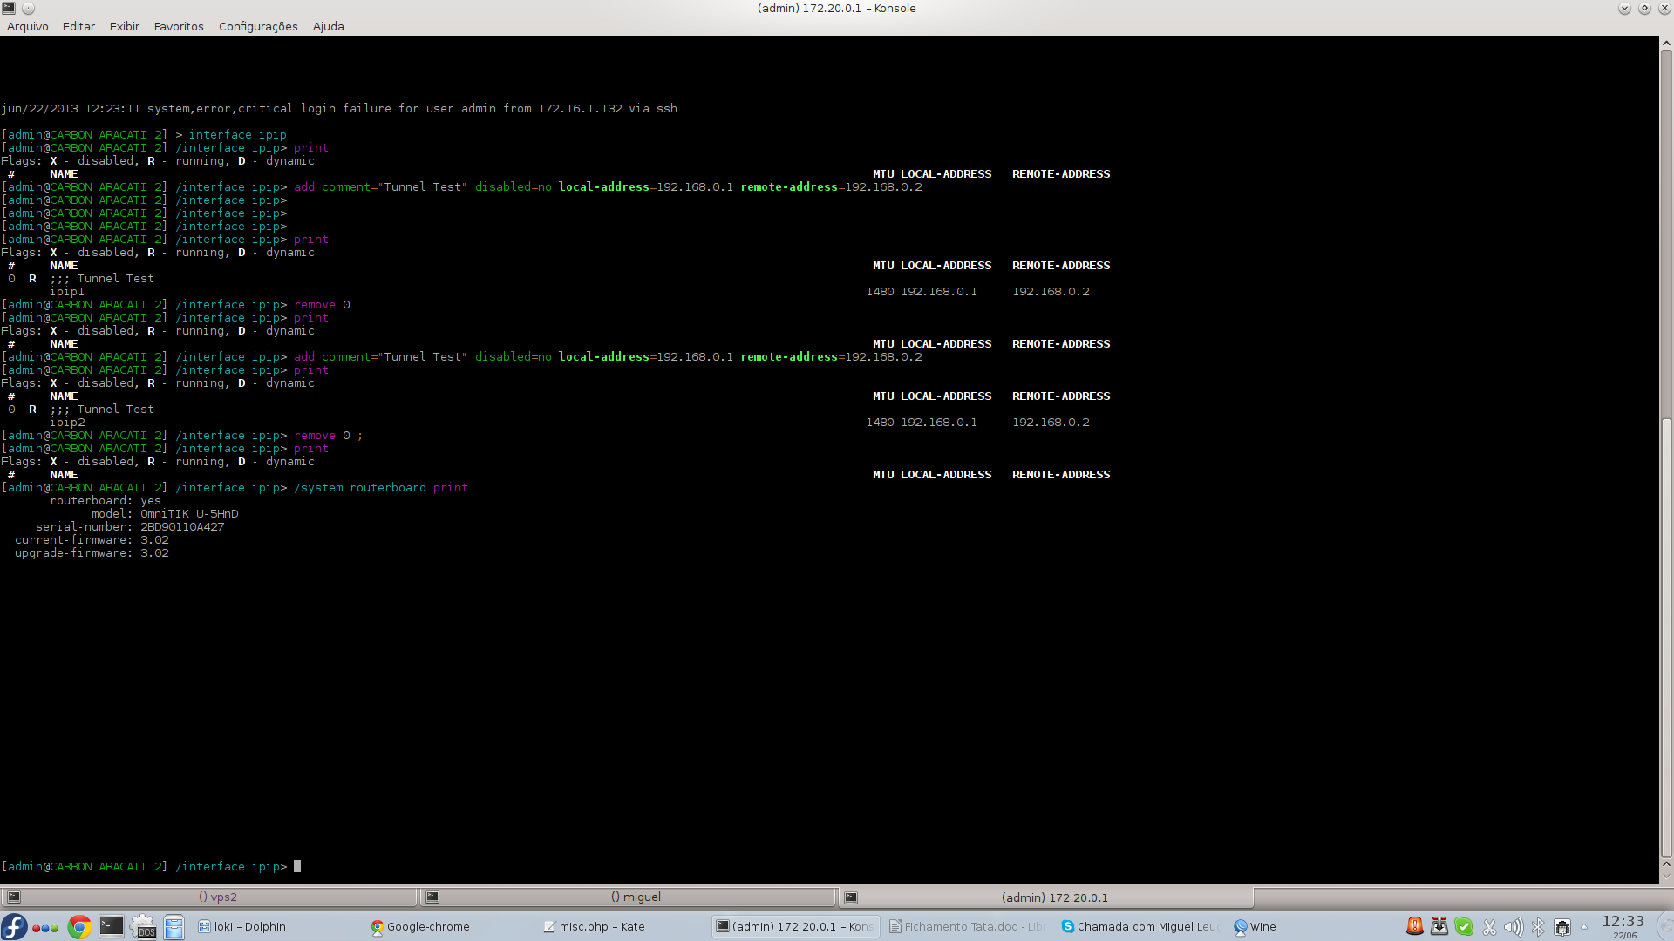This screenshot has height=941, width=1674.
Task: Launch the file manager cabinet launcher icon
Action: [x=174, y=927]
